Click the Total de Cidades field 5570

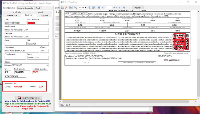coord(40,72)
